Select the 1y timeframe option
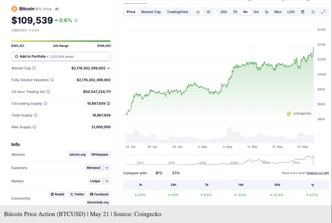This screenshot has height=223, width=332. coord(267,12)
